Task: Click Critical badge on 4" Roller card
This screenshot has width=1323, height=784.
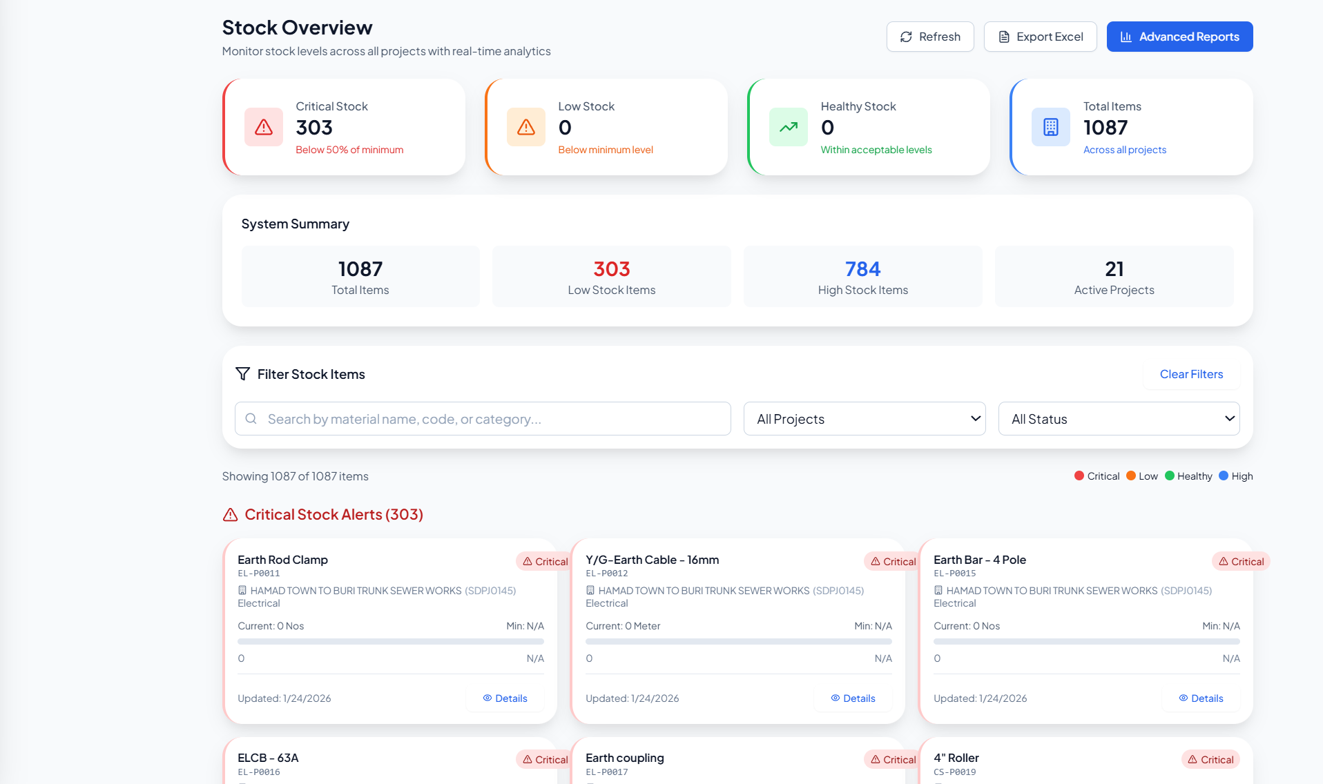Action: tap(1210, 760)
